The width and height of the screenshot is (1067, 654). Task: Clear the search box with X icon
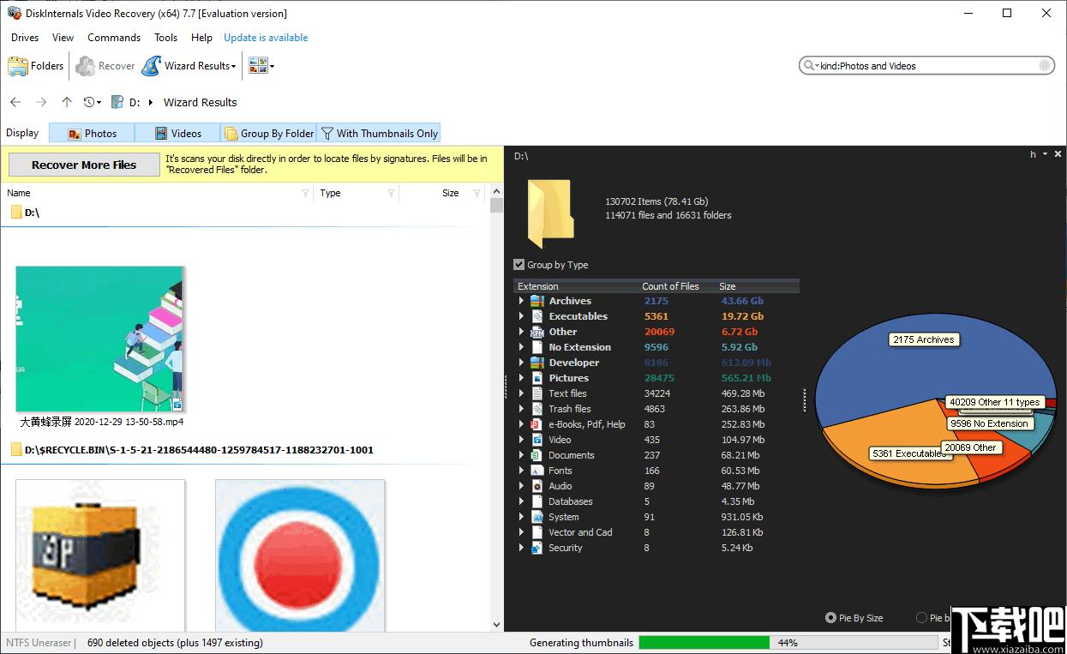coord(1045,66)
